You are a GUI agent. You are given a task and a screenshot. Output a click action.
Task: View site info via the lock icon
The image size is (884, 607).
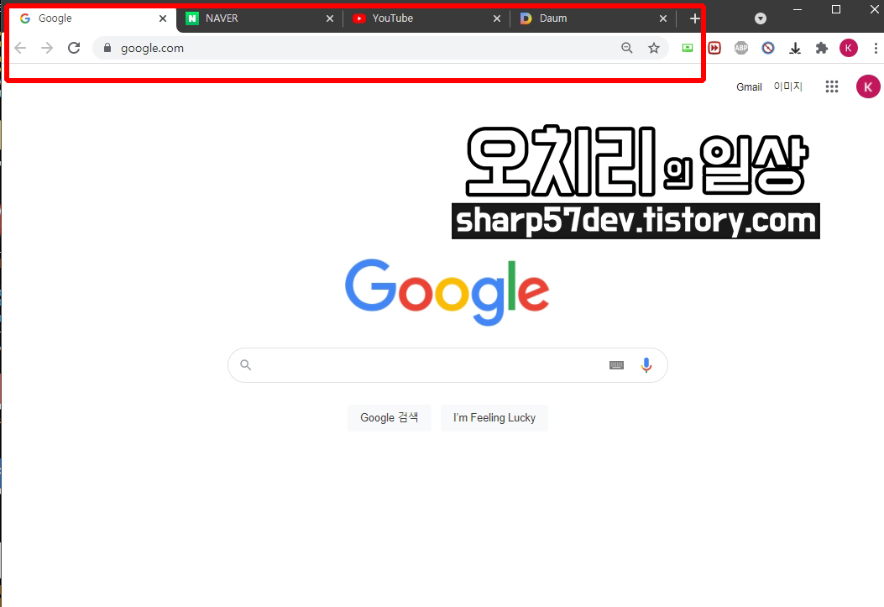[x=107, y=48]
